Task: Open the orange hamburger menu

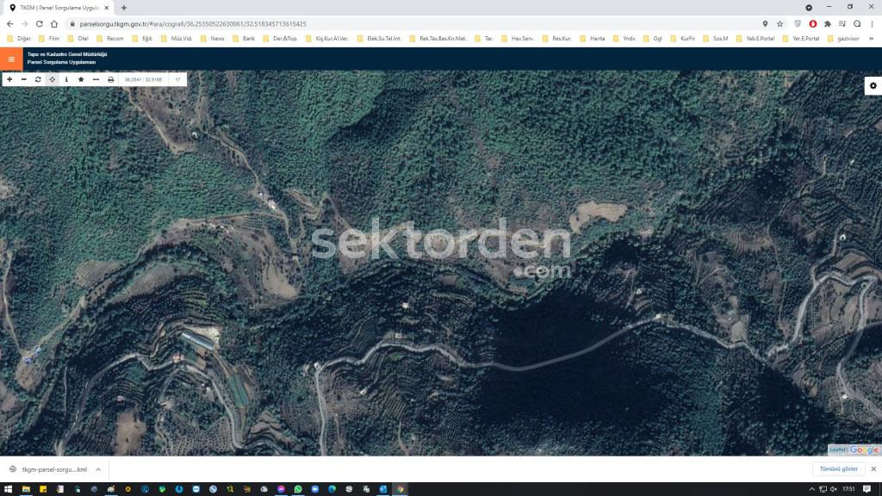Action: click(11, 59)
